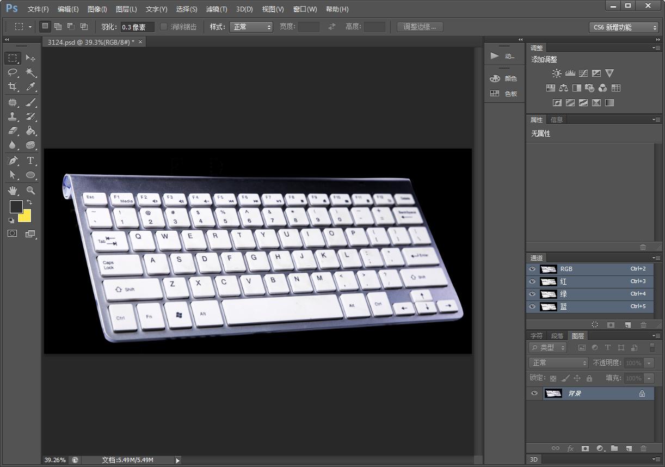The height and width of the screenshot is (467, 665).
Task: Hide the 背景 layer visibility
Action: (534, 394)
